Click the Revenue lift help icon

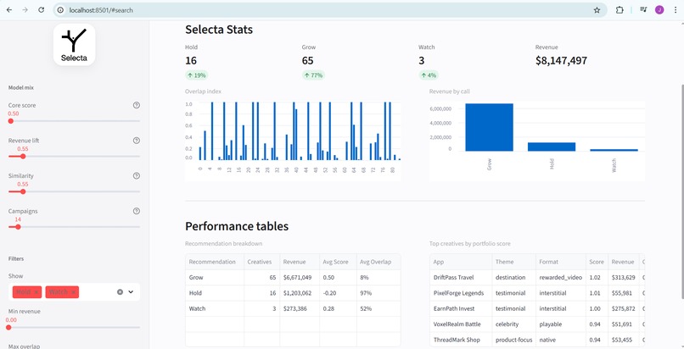click(136, 141)
